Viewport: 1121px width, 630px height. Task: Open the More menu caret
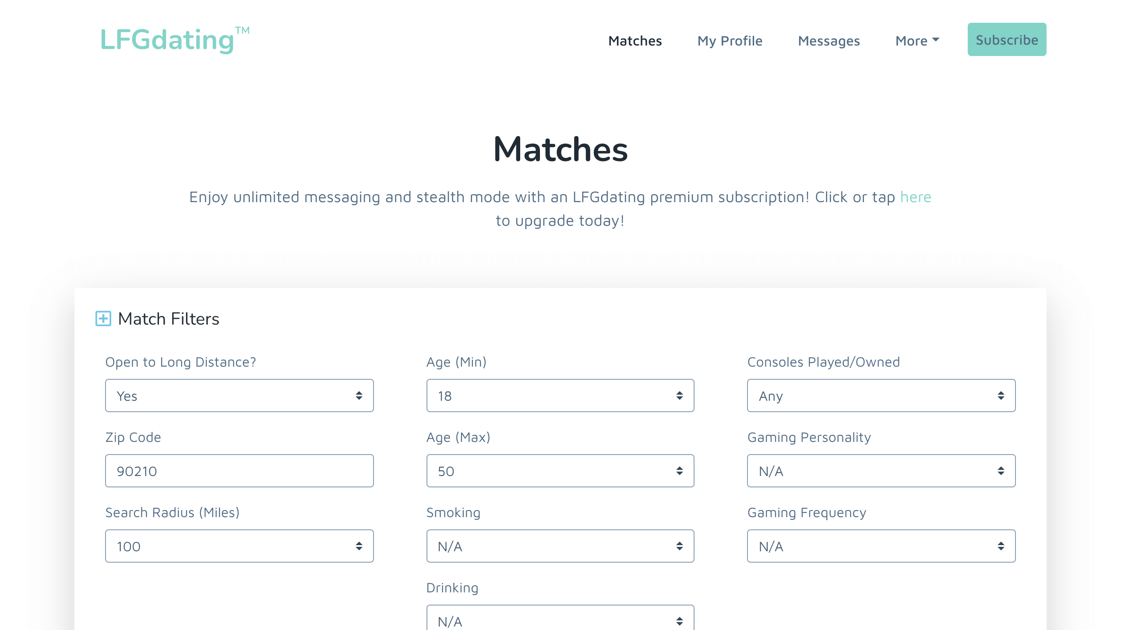[936, 39]
